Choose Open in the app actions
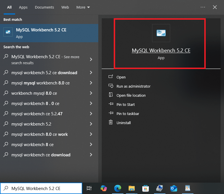Screen dimensions: 224x194 (x=121, y=77)
